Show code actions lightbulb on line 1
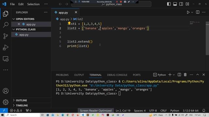 click(69, 23)
